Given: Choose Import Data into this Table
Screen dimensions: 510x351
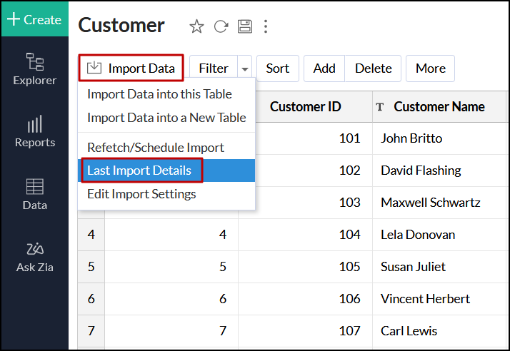Looking at the screenshot, I should 159,94.
